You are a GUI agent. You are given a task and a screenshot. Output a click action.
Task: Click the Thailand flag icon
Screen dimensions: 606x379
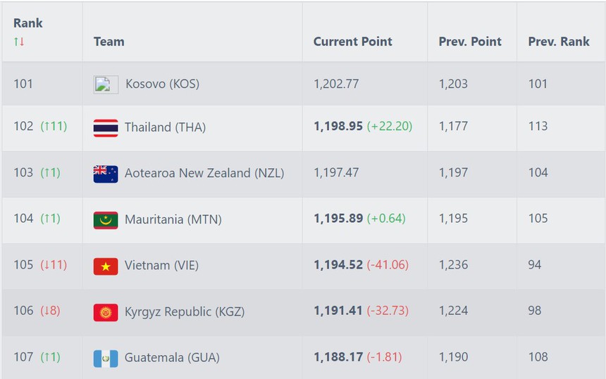pyautogui.click(x=106, y=128)
